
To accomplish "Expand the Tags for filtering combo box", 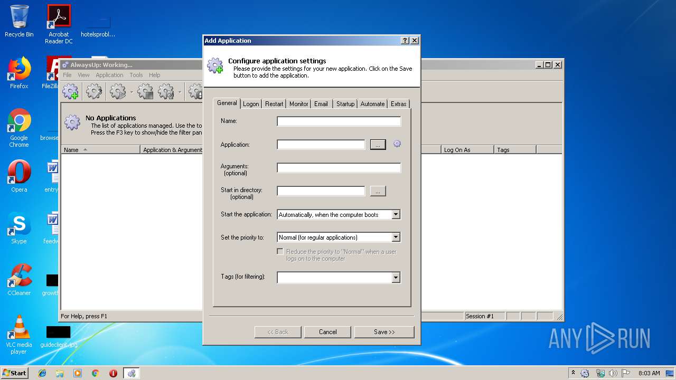I will coord(396,278).
